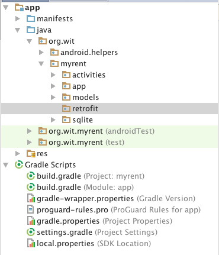Click the myrent package icon
Viewport: 219px width, 255px height.
point(54,63)
